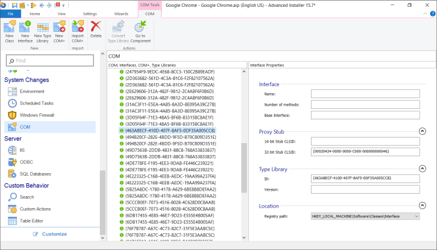Viewport: 437px width, 250px height.
Task: Click the interface list scrollbar thumb
Action: (x=244, y=167)
